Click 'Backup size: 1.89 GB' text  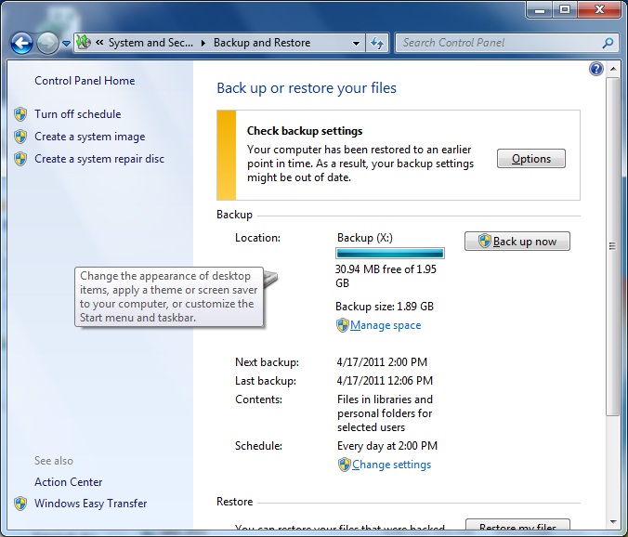[385, 307]
